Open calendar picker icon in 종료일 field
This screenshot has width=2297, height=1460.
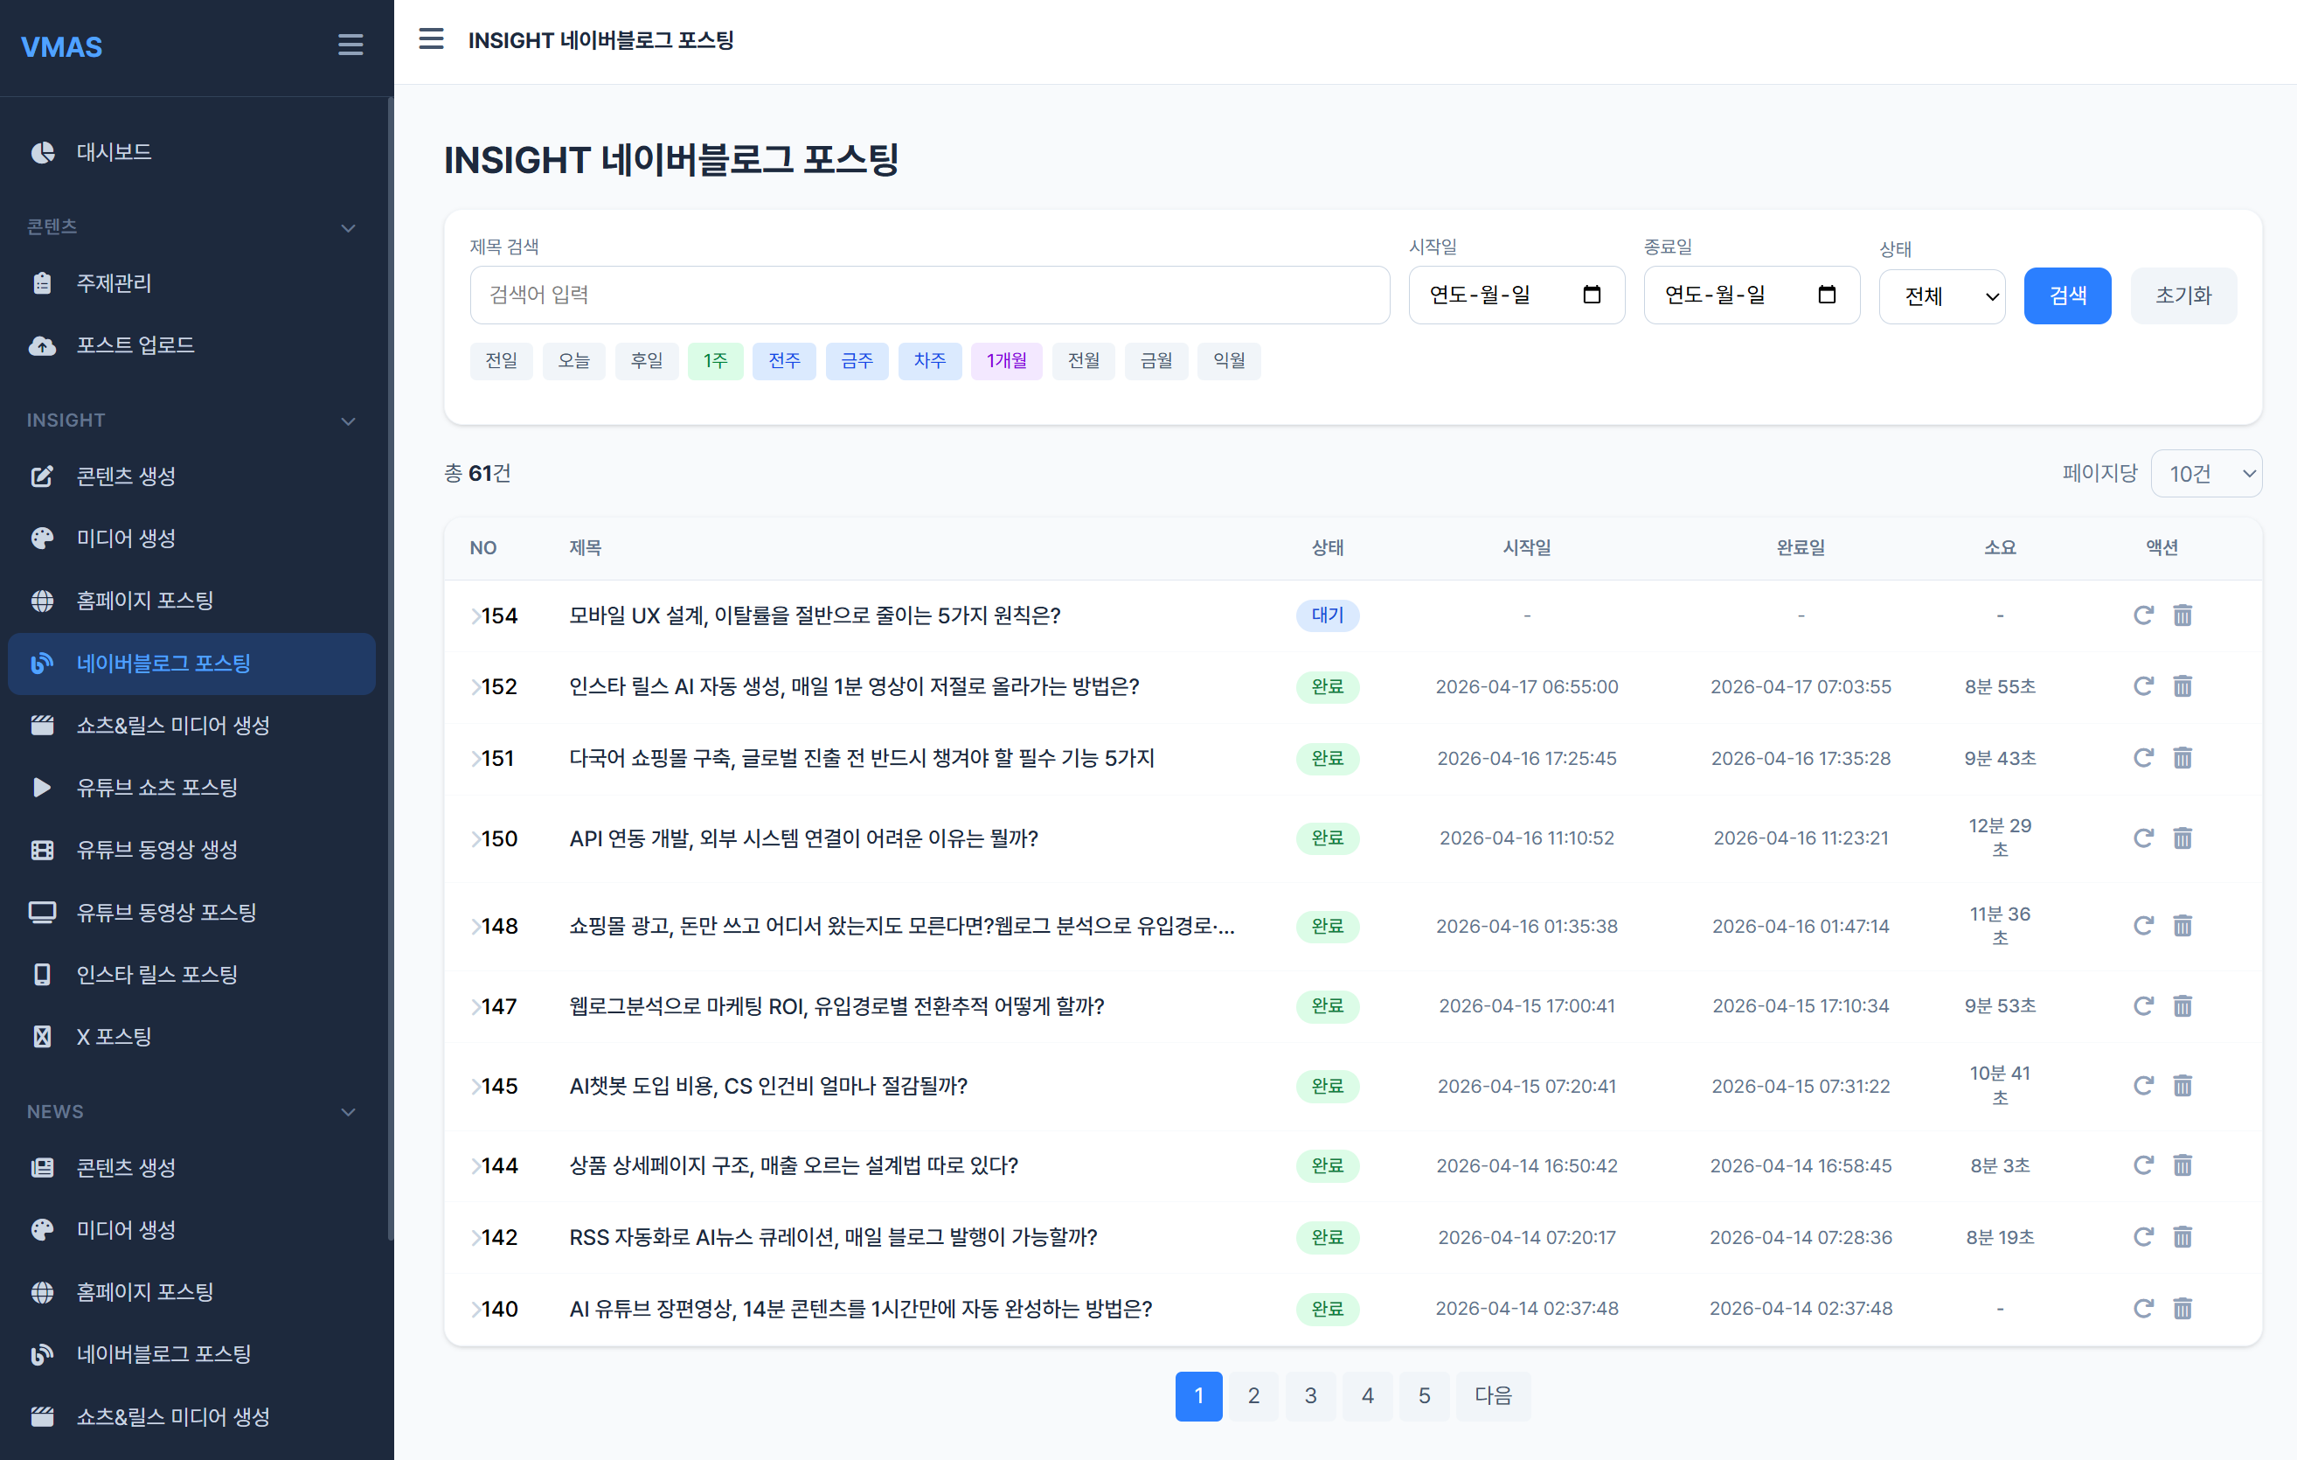click(x=1826, y=295)
